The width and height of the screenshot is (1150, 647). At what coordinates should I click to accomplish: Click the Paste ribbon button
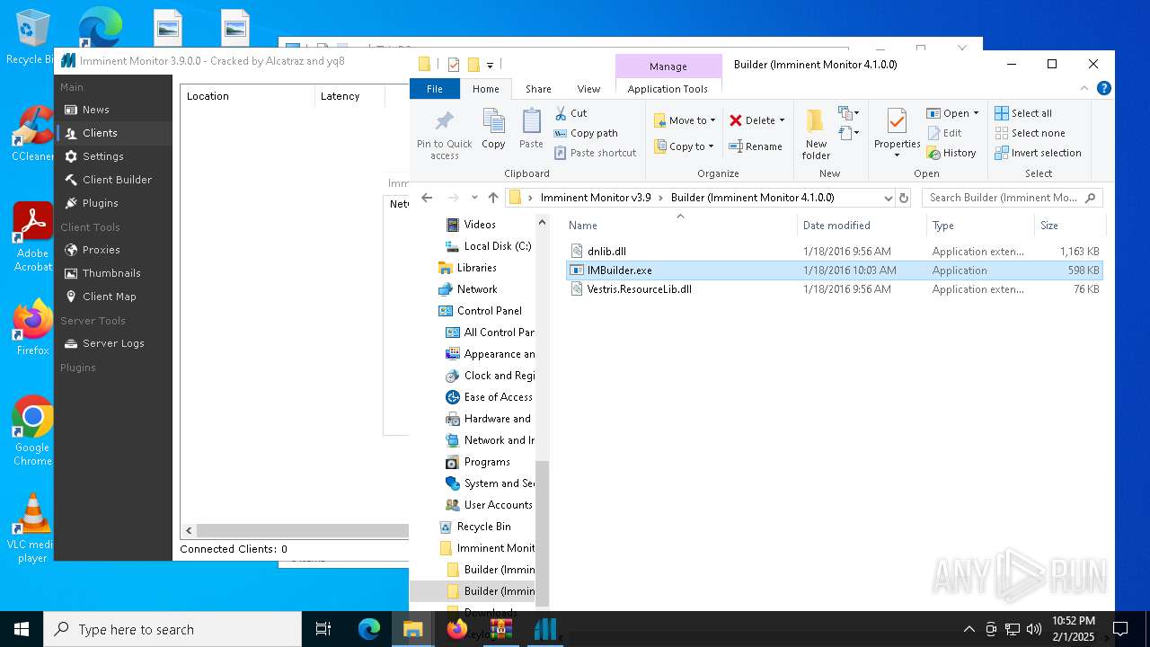(531, 129)
